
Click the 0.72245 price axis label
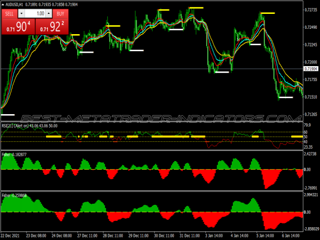click(311, 45)
